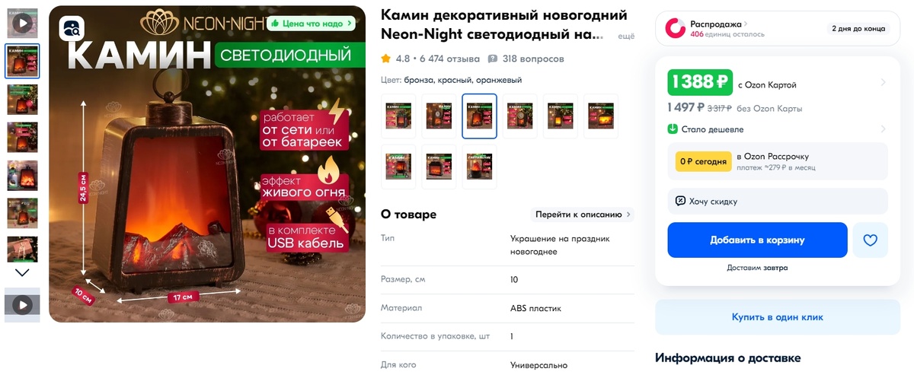Viewport: 914px width, 372px height.
Task: Play the top video thumbnail
Action: tap(23, 23)
